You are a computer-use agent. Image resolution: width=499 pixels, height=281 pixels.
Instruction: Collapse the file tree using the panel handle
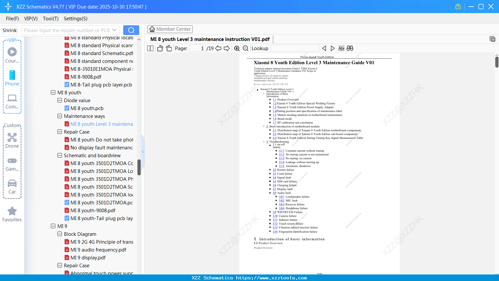coord(143,151)
